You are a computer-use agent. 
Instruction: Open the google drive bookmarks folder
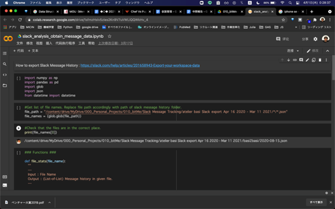87,27
